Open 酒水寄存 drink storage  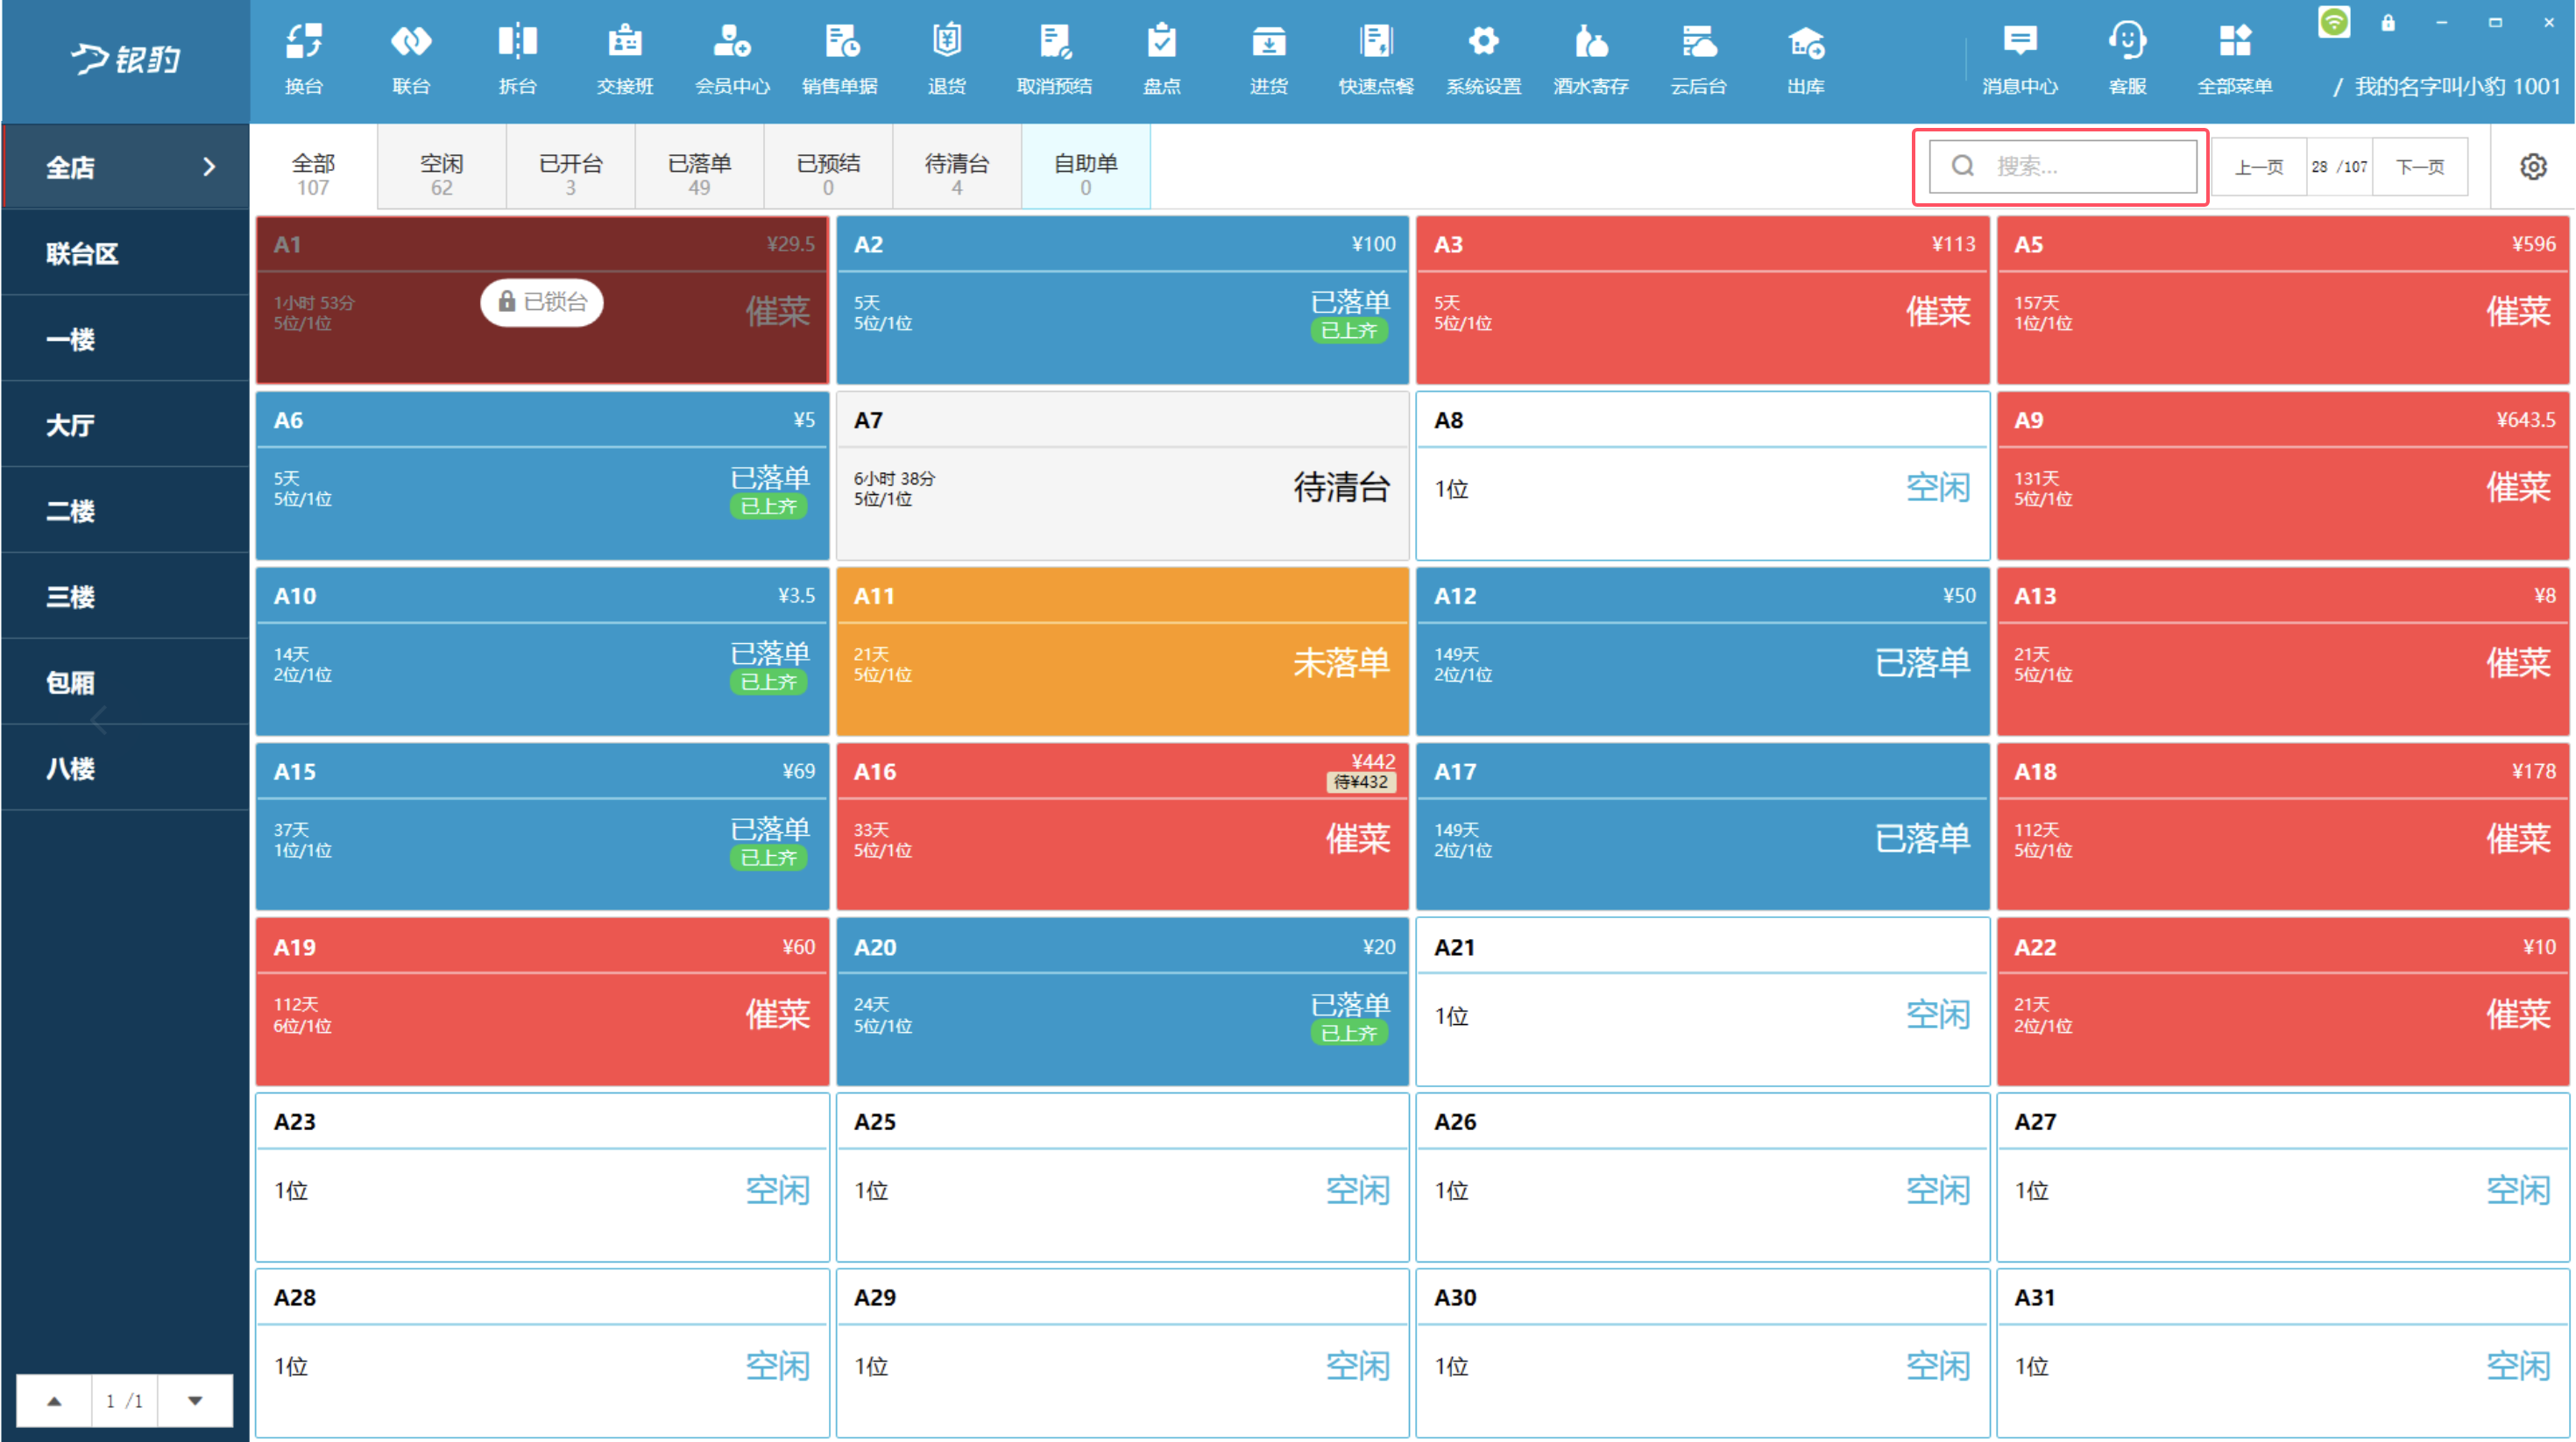pyautogui.click(x=1590, y=60)
